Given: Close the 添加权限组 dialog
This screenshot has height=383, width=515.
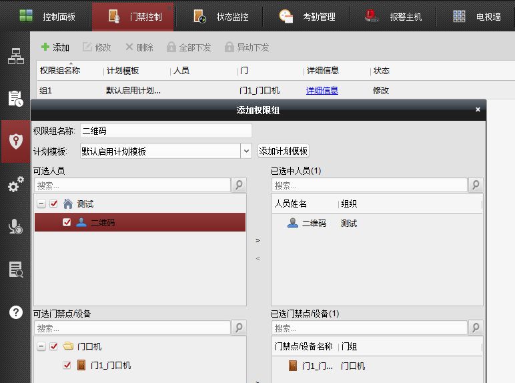Looking at the screenshot, I should click(x=478, y=109).
